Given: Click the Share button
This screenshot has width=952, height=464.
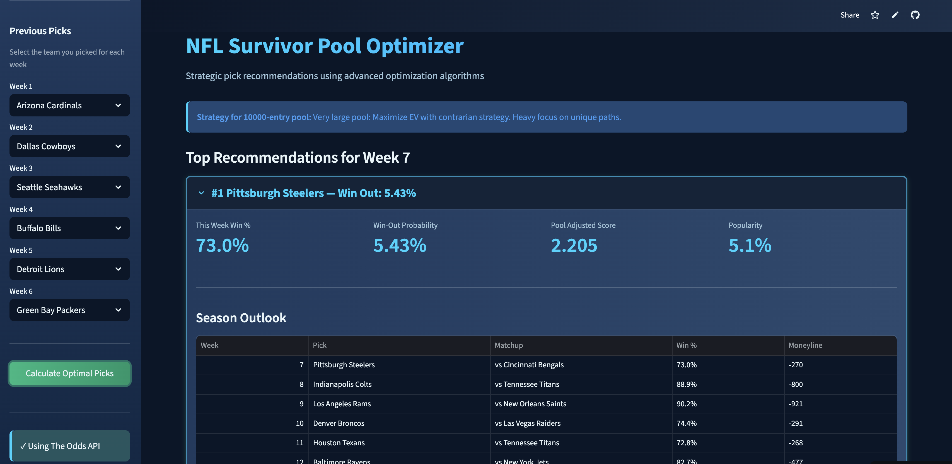Looking at the screenshot, I should coord(850,15).
